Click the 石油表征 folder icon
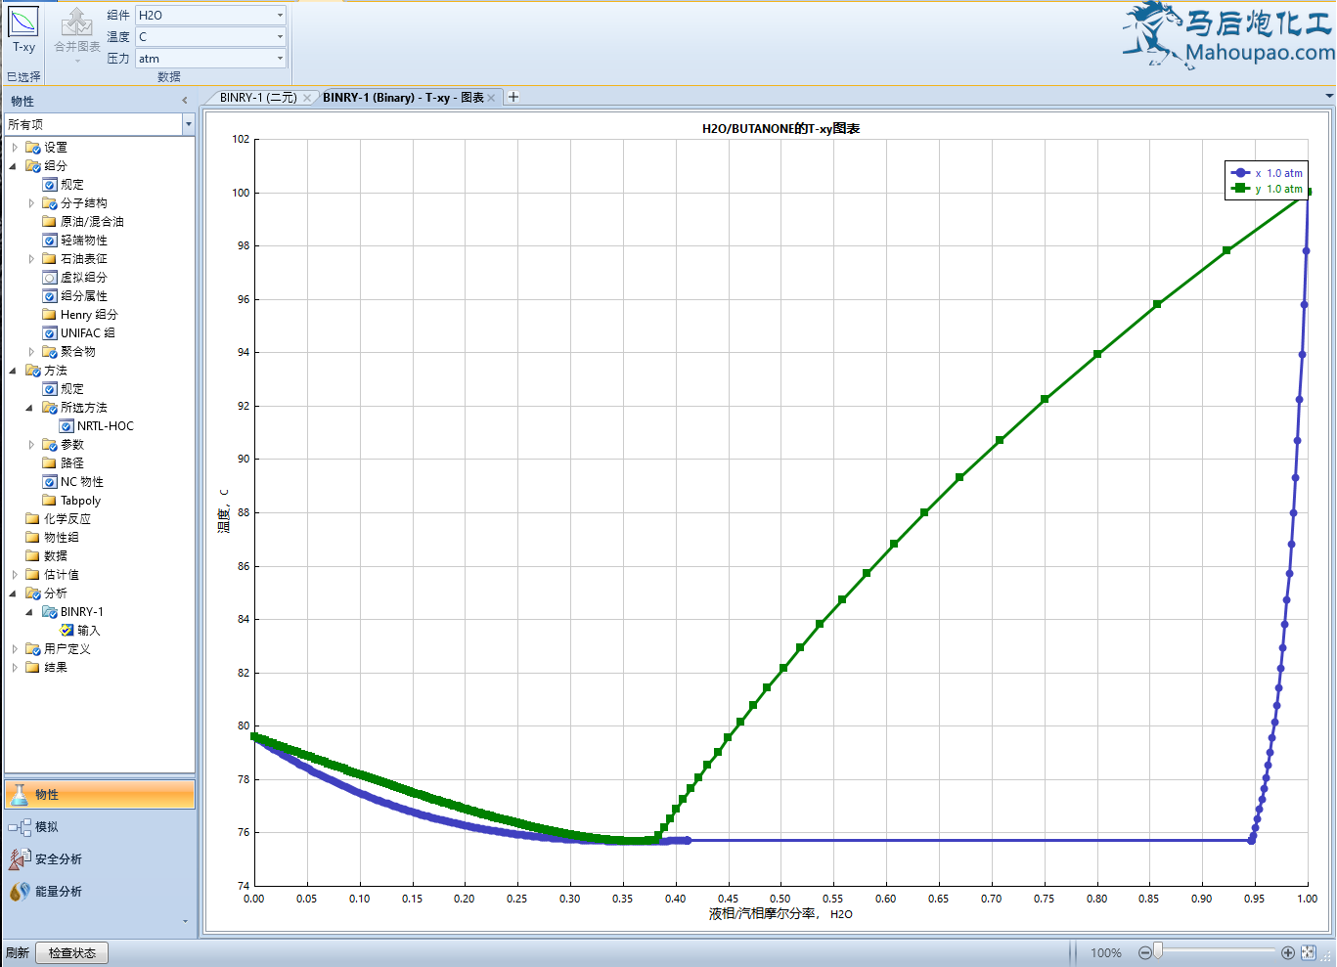 click(50, 259)
